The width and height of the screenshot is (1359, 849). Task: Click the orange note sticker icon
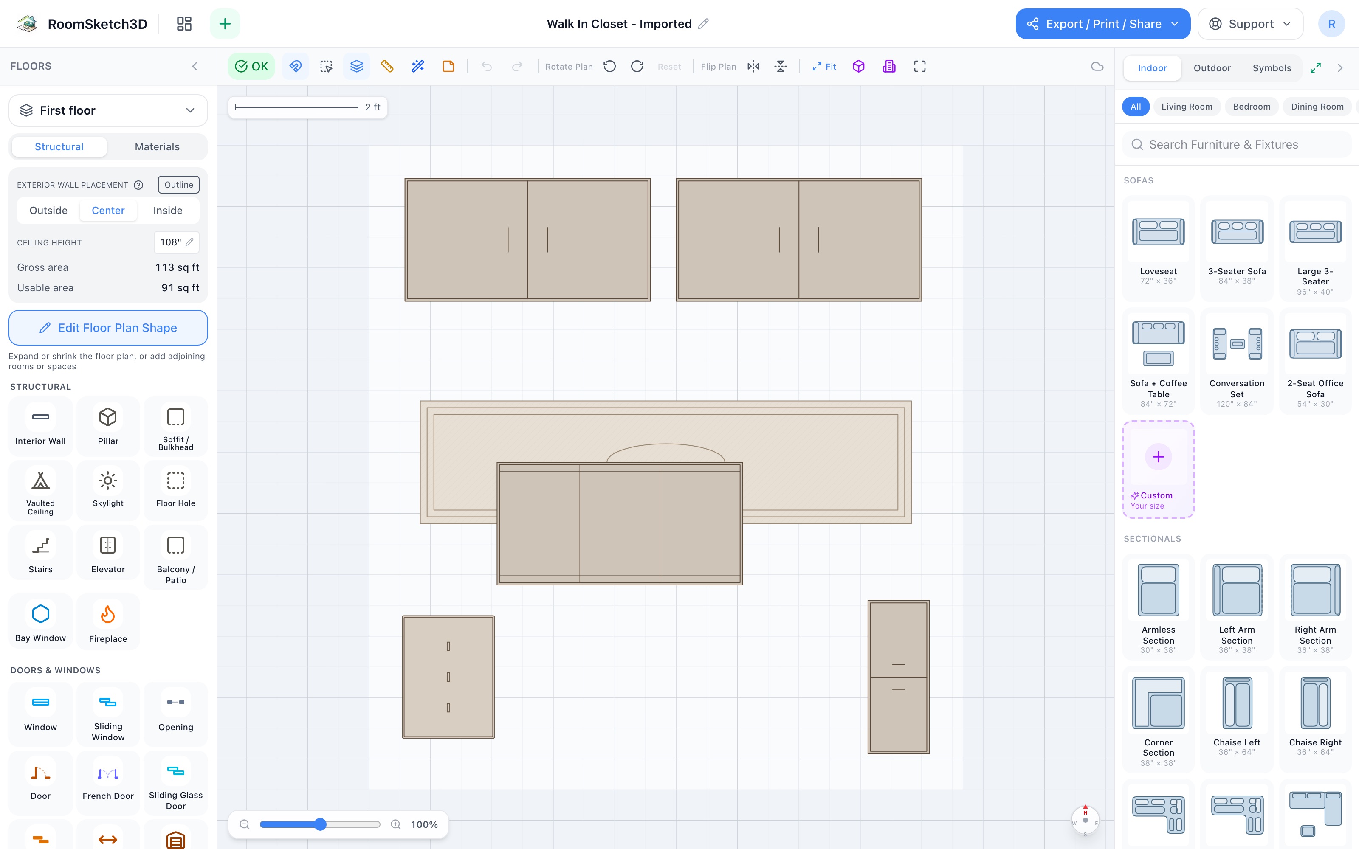coord(448,66)
